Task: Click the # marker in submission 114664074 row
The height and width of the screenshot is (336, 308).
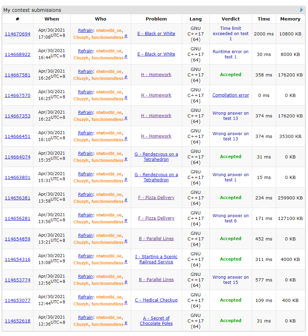Action: pyautogui.click(x=126, y=159)
